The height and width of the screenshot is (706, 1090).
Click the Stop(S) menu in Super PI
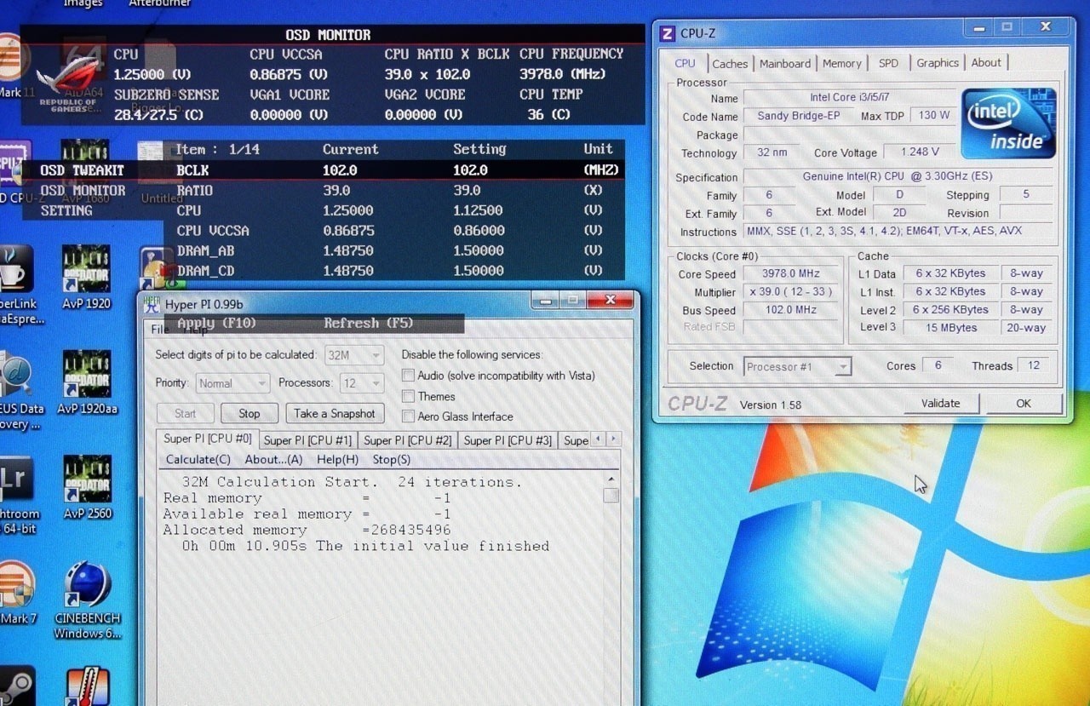coord(392,460)
